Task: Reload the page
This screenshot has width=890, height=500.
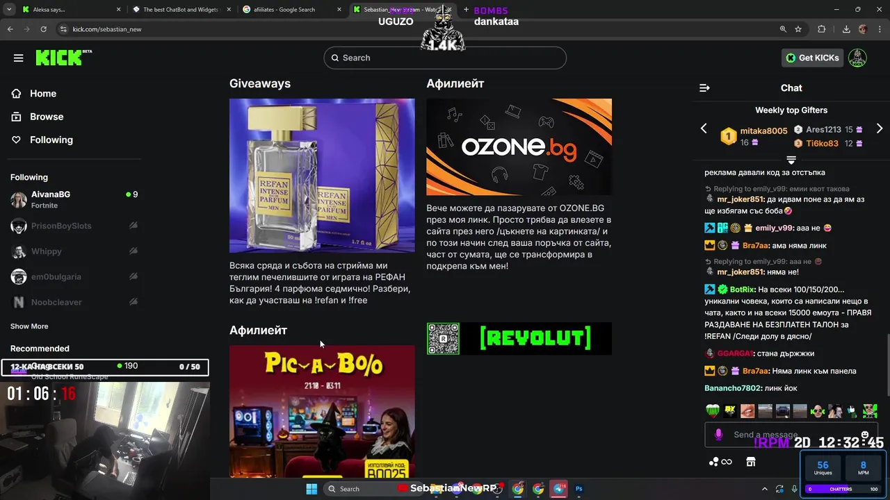Action: (x=44, y=29)
